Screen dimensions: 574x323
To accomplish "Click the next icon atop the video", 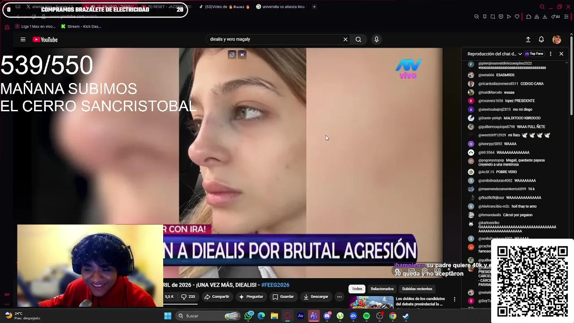I will (x=242, y=55).
